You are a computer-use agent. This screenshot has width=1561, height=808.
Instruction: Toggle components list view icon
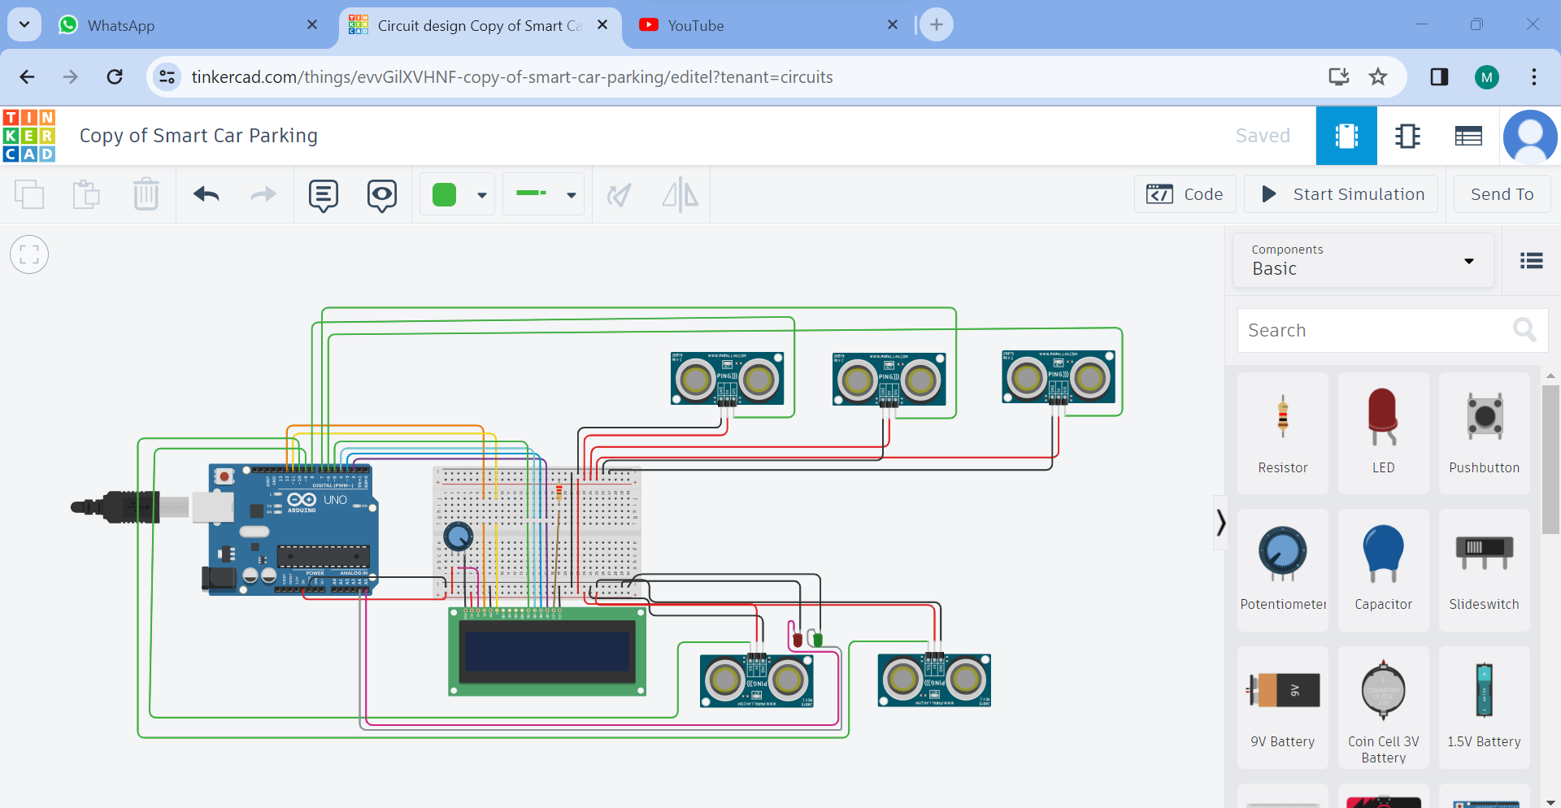[1531, 261]
